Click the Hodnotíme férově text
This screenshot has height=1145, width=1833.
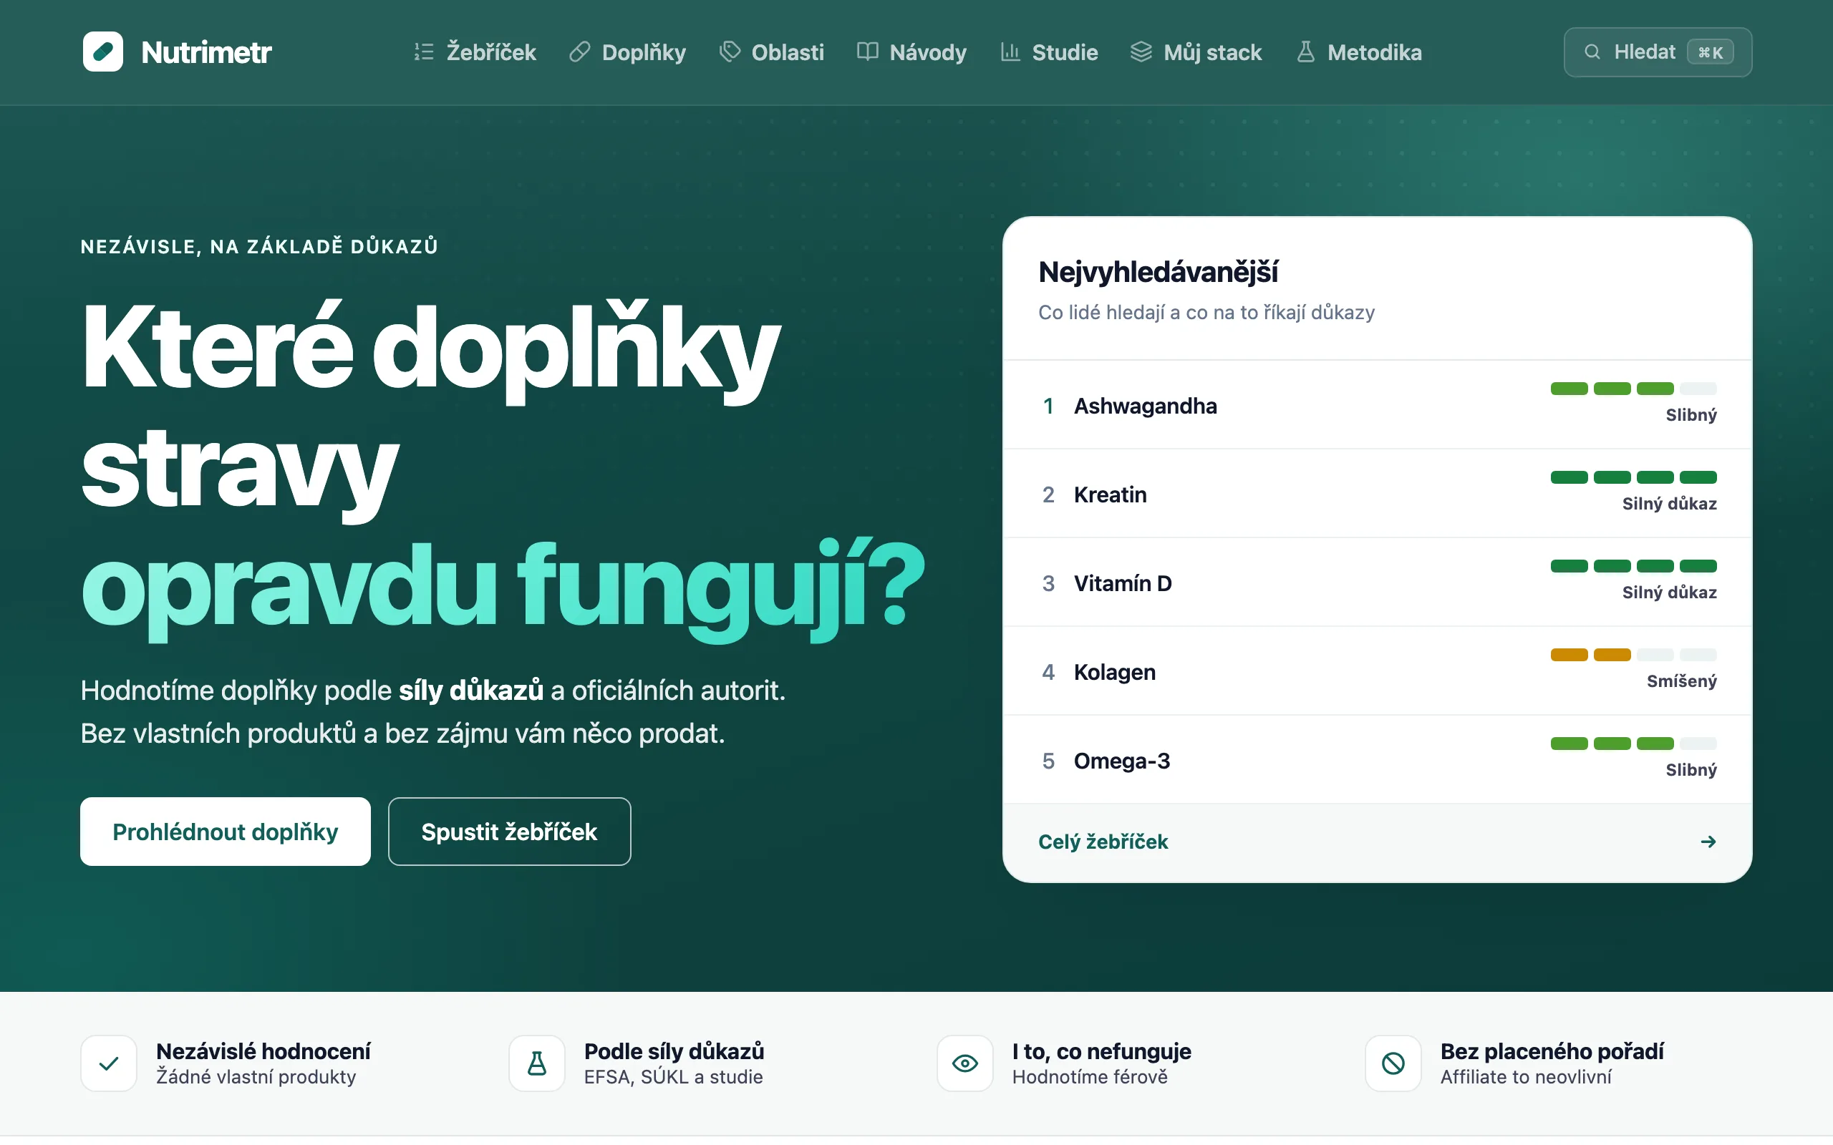1090,1077
